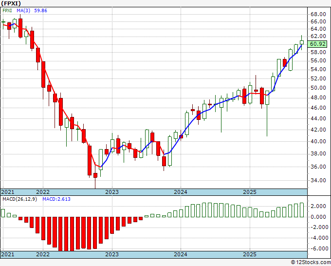Click the FPXI legend label
The width and height of the screenshot is (331, 266).
pyautogui.click(x=7, y=11)
